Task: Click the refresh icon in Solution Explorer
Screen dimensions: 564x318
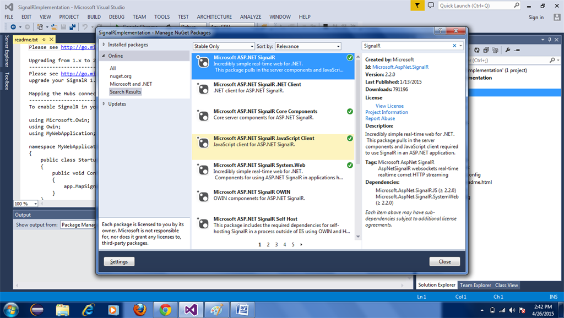Action: pos(477,50)
